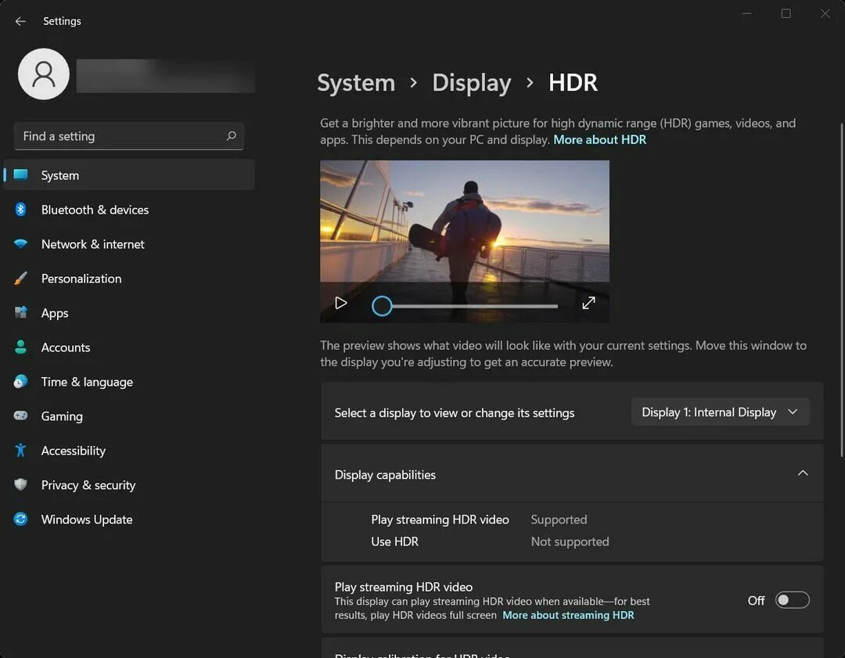Expand preview video to full screen
This screenshot has width=845, height=658.
click(588, 303)
